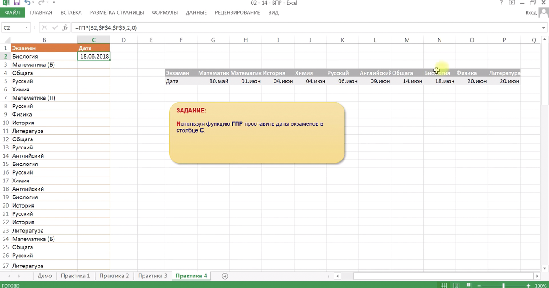
Task: Click the Undo arrow icon
Action: [x=27, y=3]
